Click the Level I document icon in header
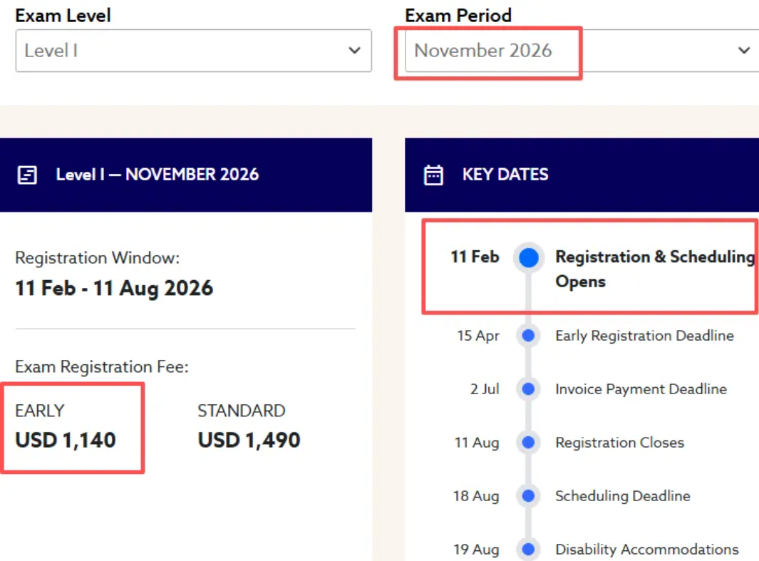Viewport: 759px width, 561px height. point(27,175)
